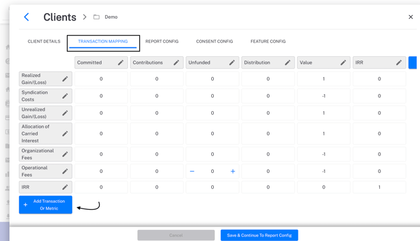Viewport: 420px width, 241px height.
Task: Edit the Distribution column header pencil
Action: coord(288,62)
